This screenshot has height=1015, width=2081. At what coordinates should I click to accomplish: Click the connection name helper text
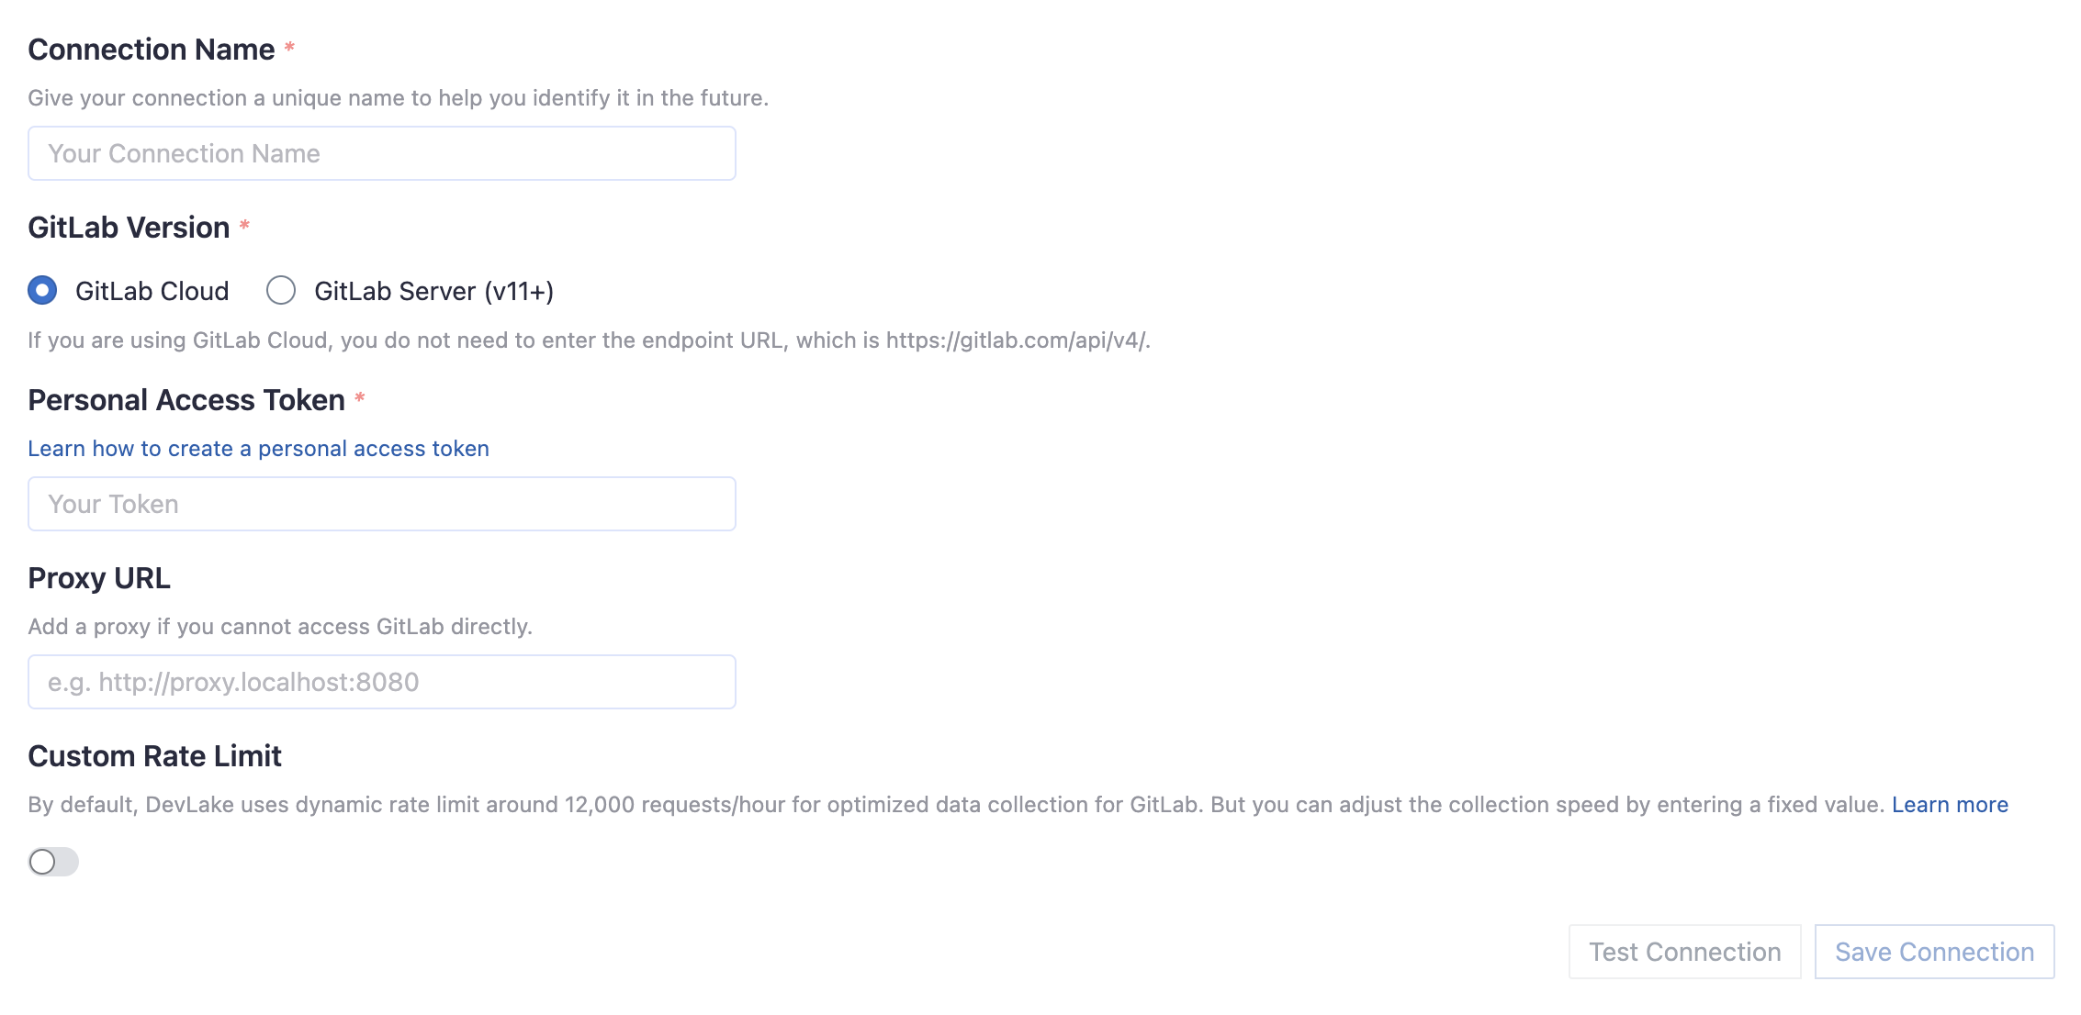pyautogui.click(x=399, y=97)
